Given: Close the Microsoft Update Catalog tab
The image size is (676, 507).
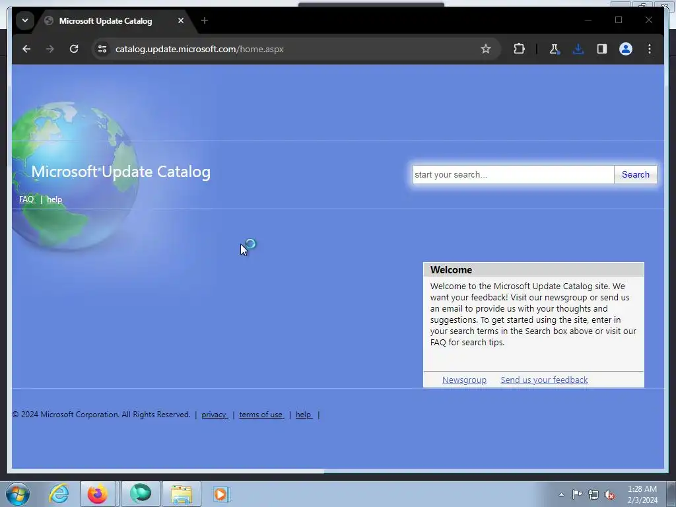Looking at the screenshot, I should click(181, 20).
